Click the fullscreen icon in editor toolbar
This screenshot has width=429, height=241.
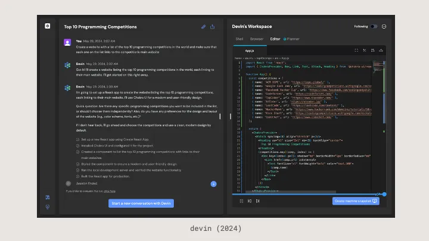[356, 50]
